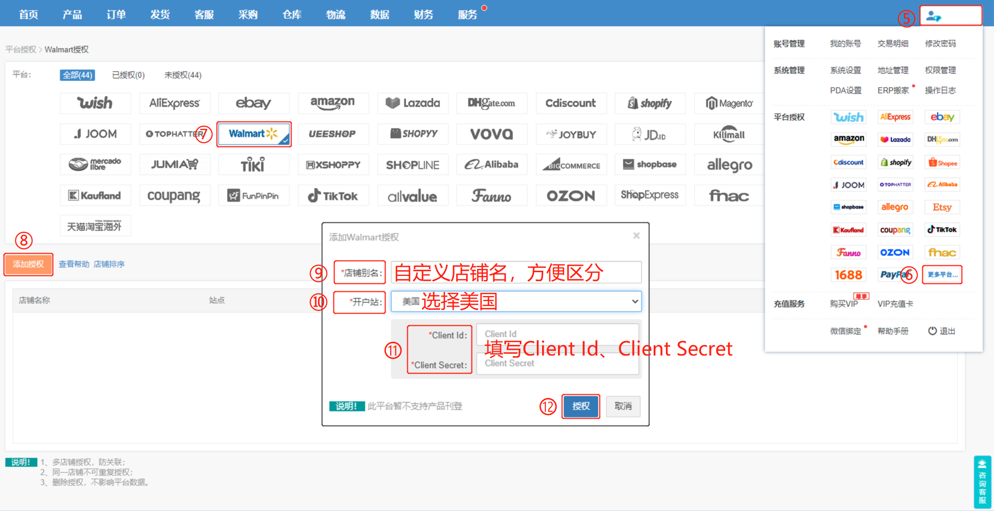The width and height of the screenshot is (994, 511).
Task: Select the TikTok platform icon
Action: [333, 195]
